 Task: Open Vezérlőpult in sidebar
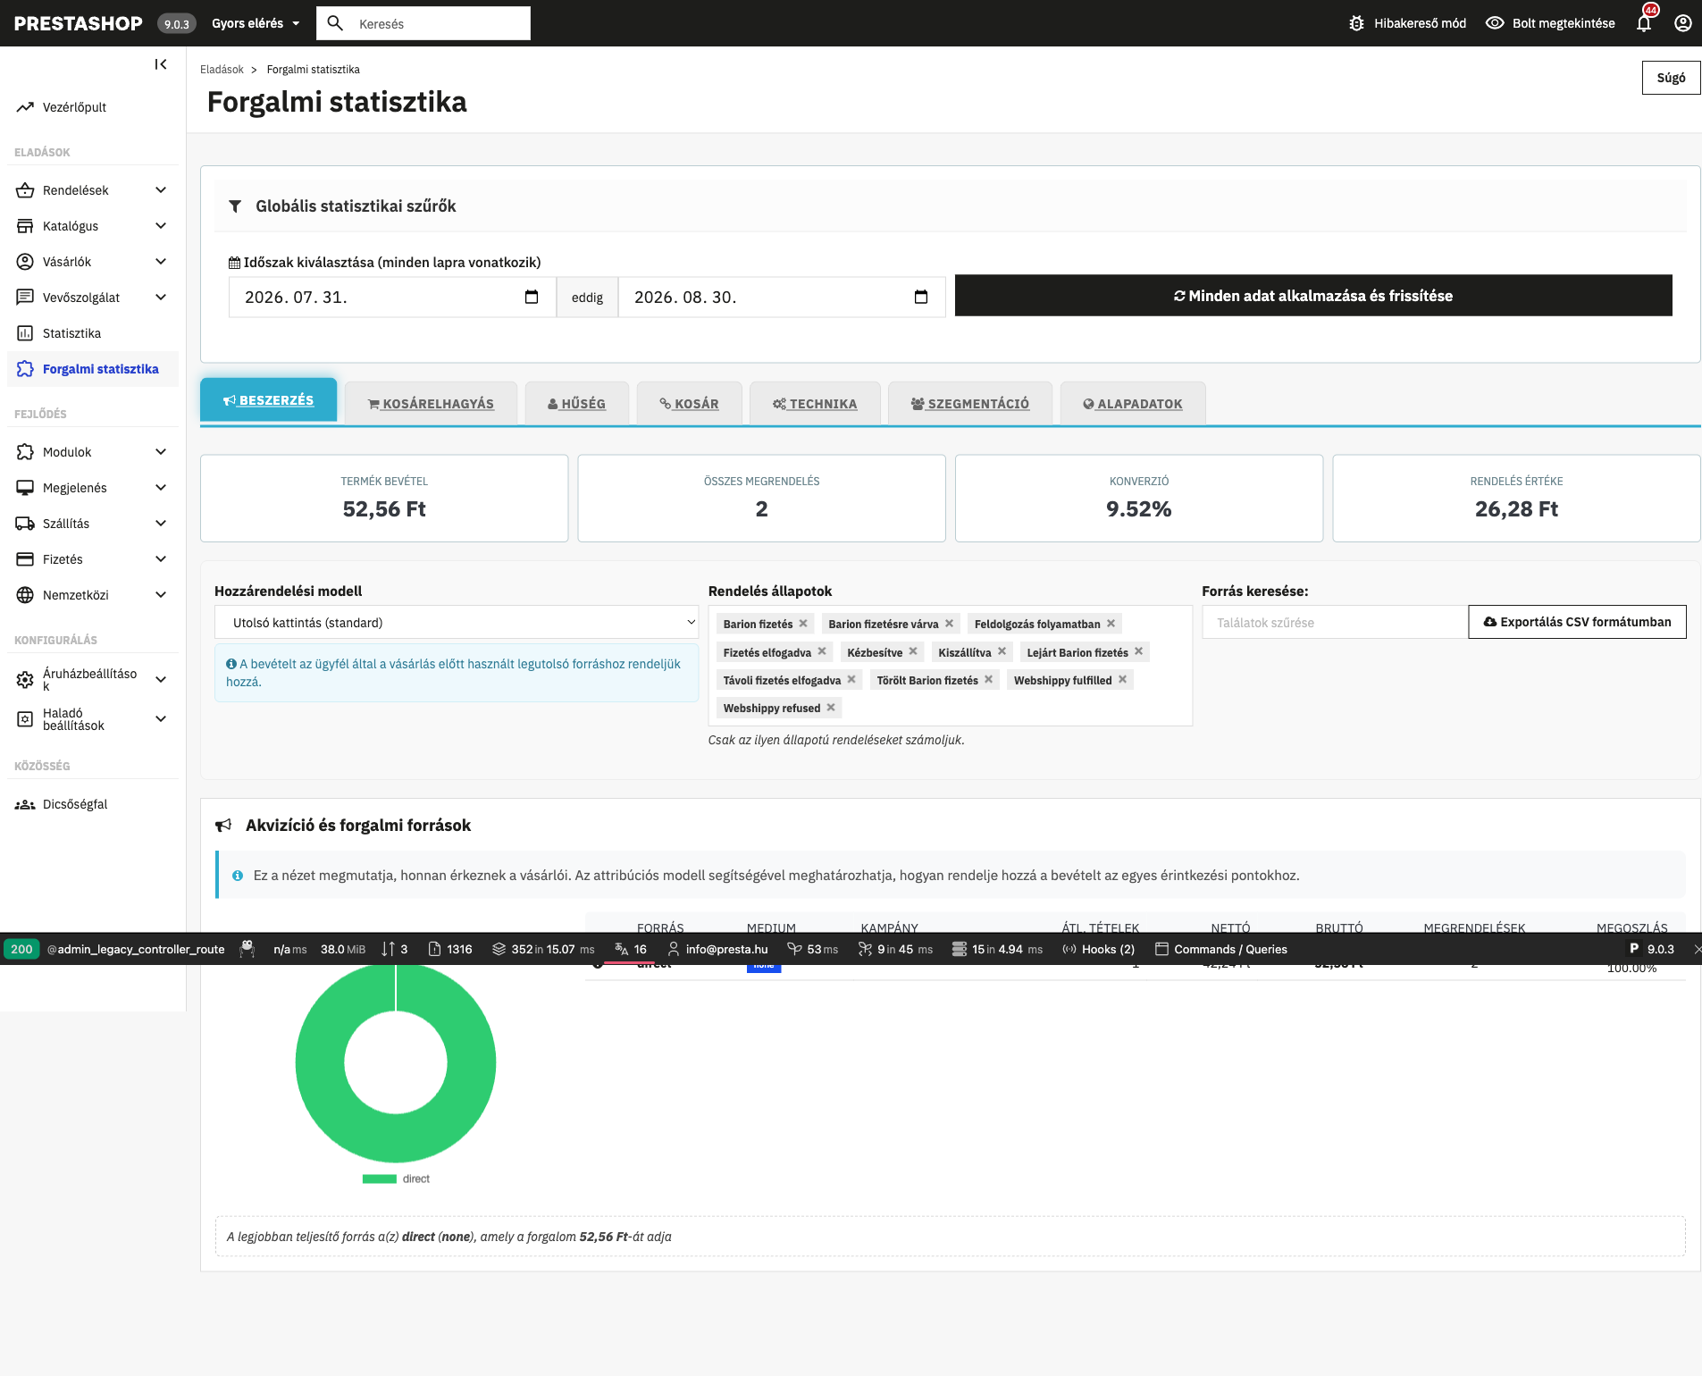[93, 107]
